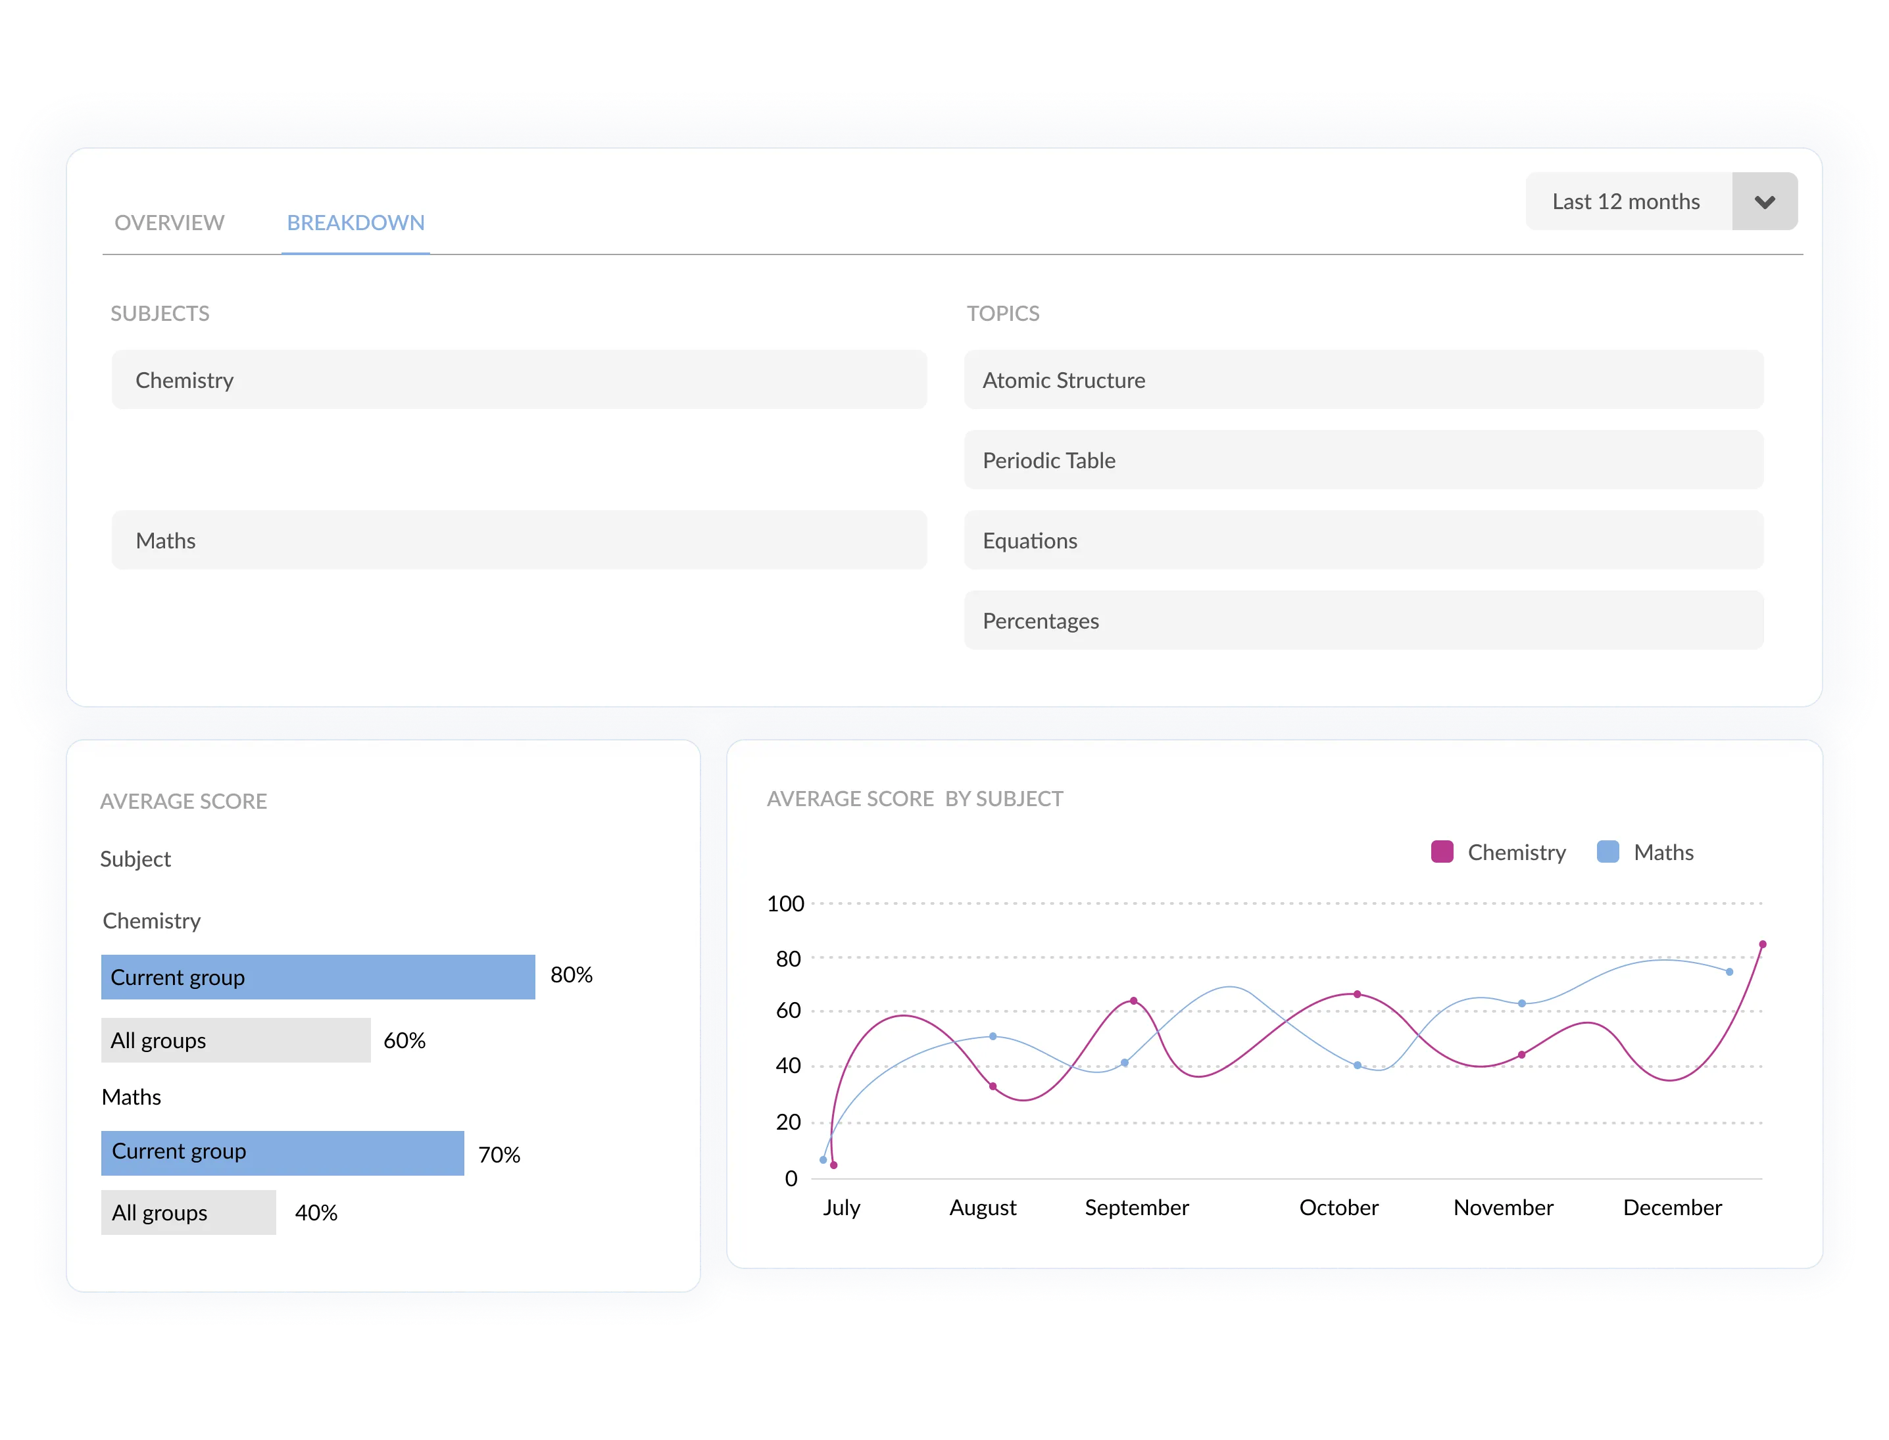Screen dimensions: 1889x1440
Task: Select the Breakdown tab
Action: 355,223
